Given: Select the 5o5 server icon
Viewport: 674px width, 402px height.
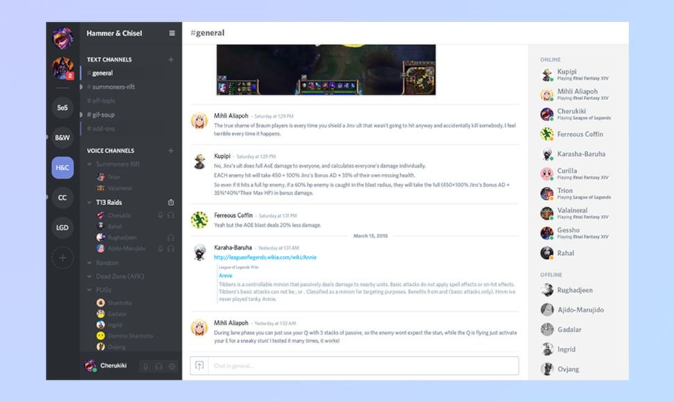Looking at the screenshot, I should click(62, 108).
